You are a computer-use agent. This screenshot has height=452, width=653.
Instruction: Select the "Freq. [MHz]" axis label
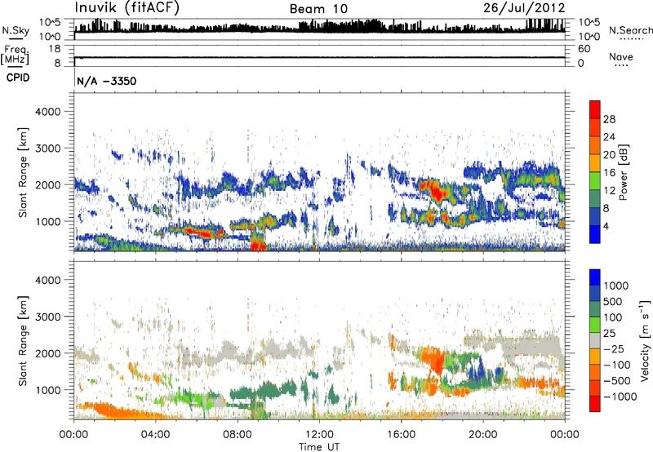(16, 55)
